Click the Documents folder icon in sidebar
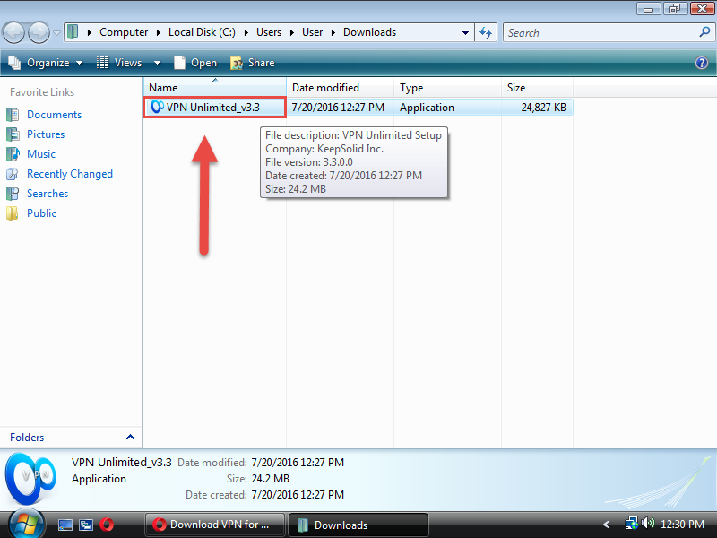The image size is (717, 538). click(x=13, y=115)
